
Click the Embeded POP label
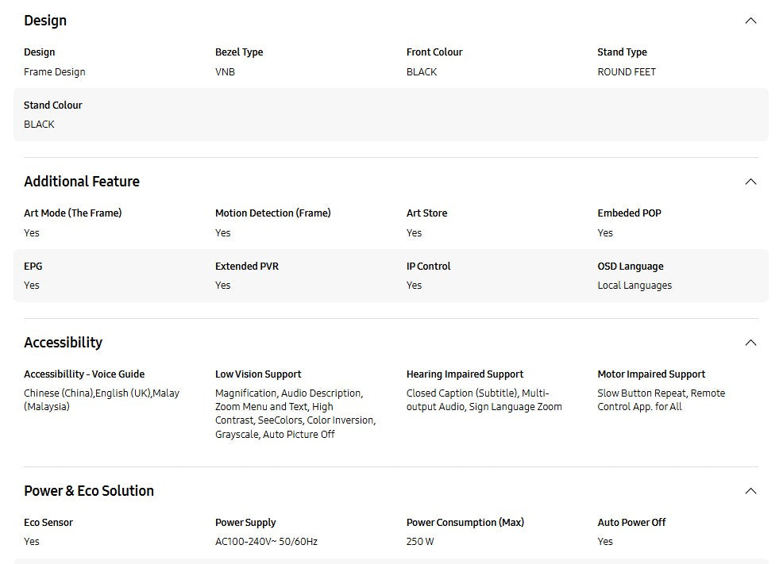[629, 213]
